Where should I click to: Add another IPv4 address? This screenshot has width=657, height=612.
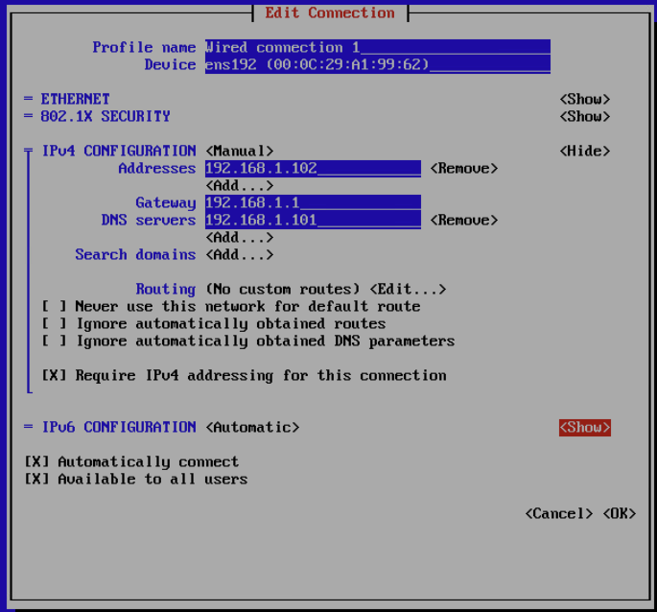click(240, 186)
